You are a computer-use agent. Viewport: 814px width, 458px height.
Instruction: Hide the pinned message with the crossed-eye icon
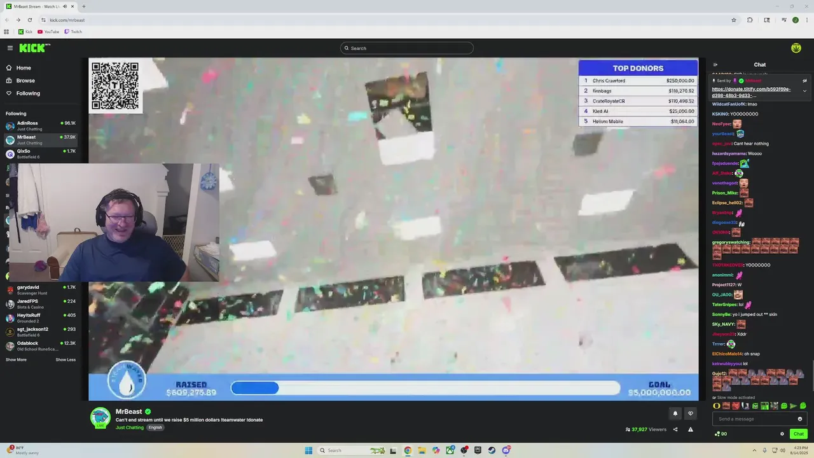click(x=804, y=81)
